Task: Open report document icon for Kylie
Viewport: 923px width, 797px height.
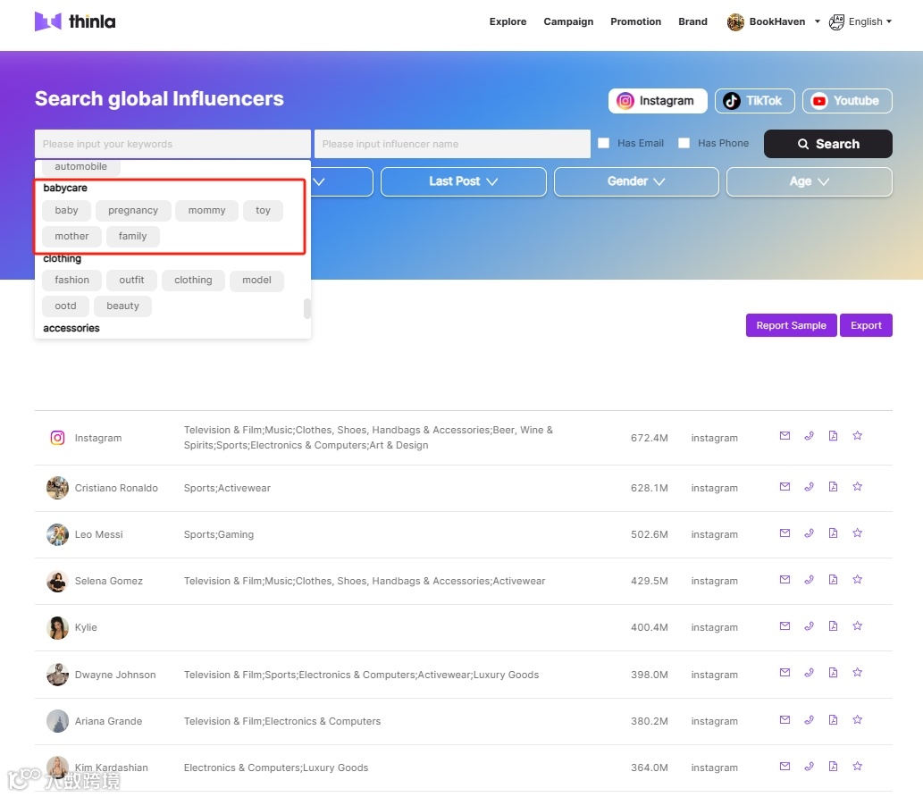Action: 833,626
